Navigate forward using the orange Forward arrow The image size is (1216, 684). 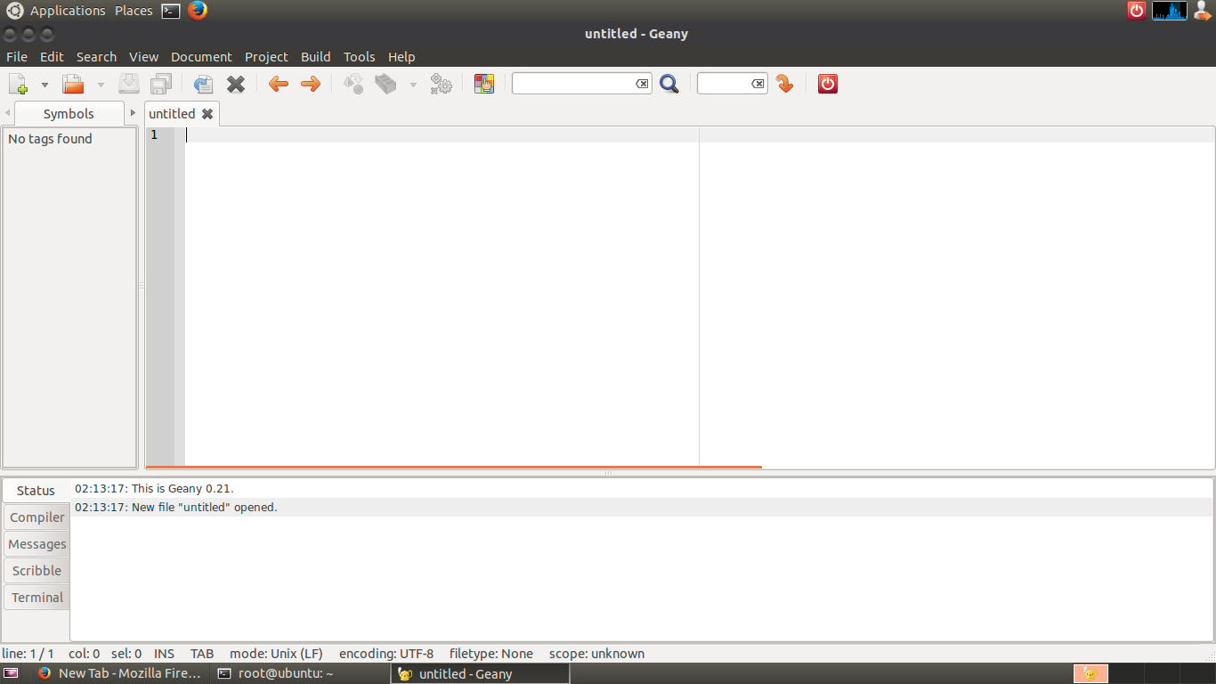tap(310, 83)
